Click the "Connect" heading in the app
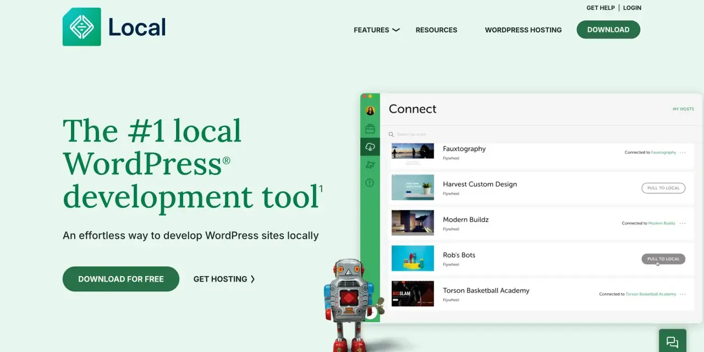The width and height of the screenshot is (704, 352). (x=413, y=109)
